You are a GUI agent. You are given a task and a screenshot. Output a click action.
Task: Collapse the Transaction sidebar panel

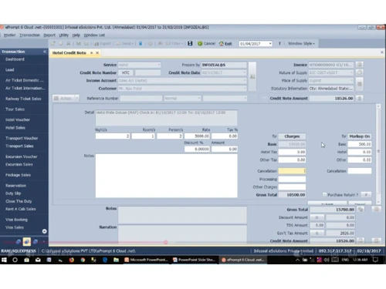pos(44,52)
